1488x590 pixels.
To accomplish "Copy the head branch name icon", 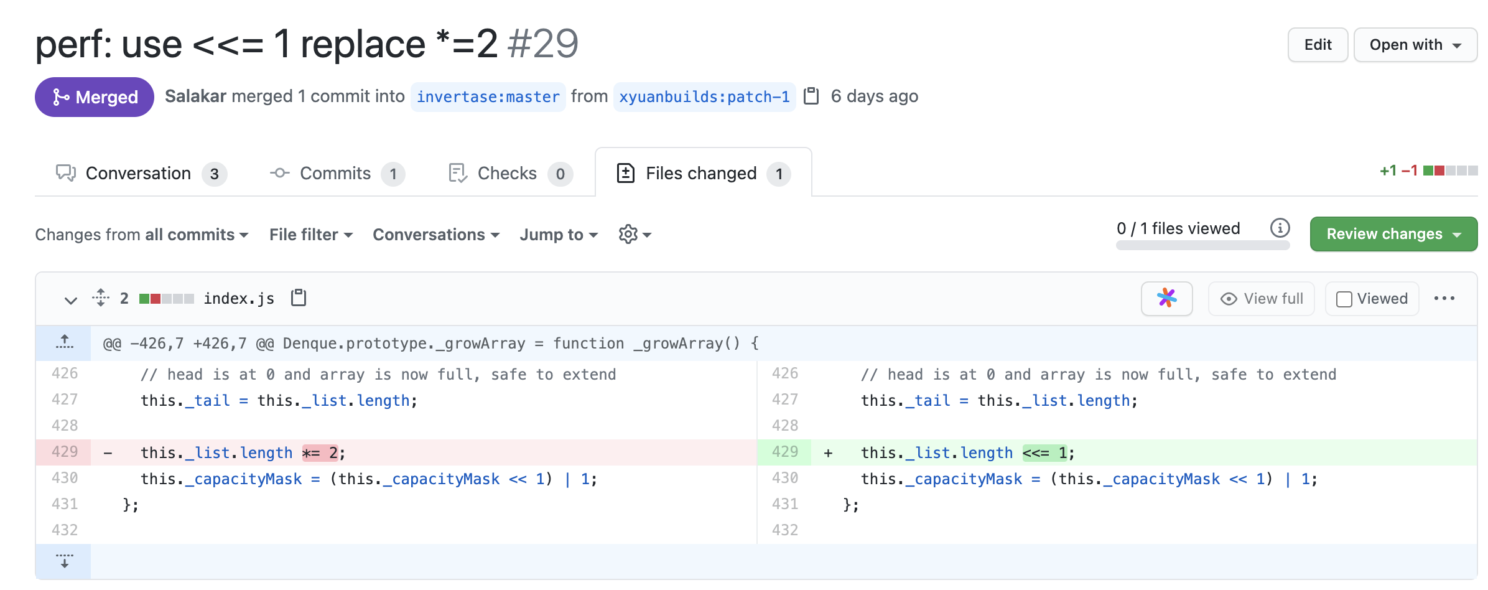I will click(x=811, y=96).
